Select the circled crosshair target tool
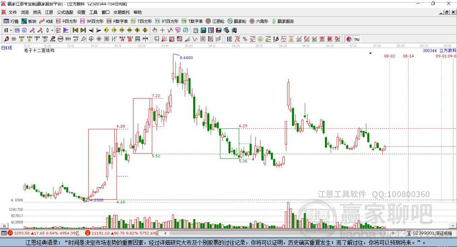 coord(91,39)
